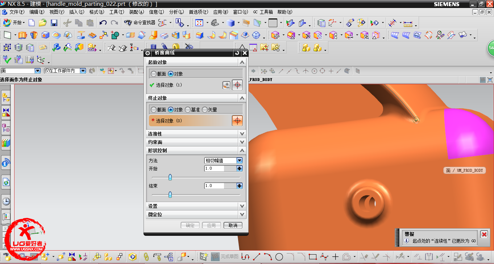Open the 编辑(E) menu

tap(37, 12)
